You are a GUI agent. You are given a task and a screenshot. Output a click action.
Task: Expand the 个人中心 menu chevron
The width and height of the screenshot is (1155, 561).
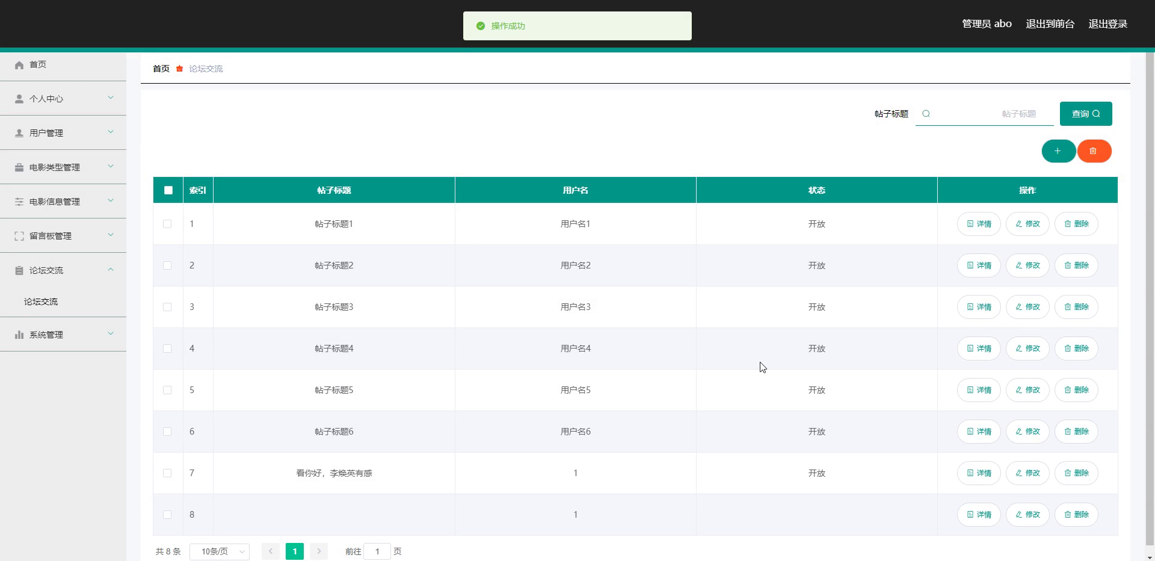111,98
